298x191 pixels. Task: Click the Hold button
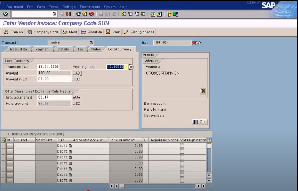coord(70,32)
